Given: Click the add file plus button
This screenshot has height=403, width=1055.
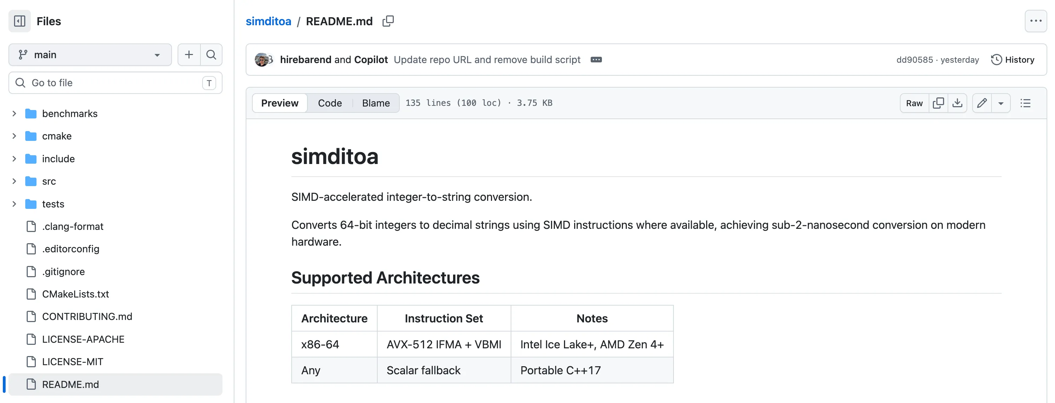Looking at the screenshot, I should click(x=189, y=54).
